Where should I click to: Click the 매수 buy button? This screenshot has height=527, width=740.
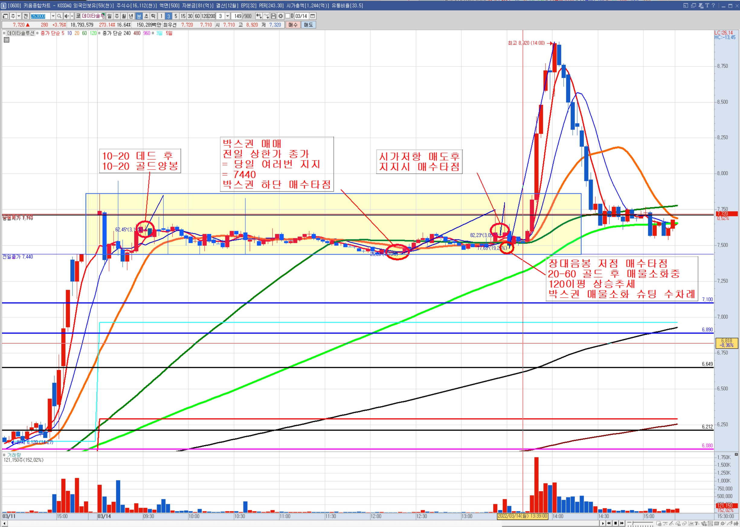pos(293,25)
